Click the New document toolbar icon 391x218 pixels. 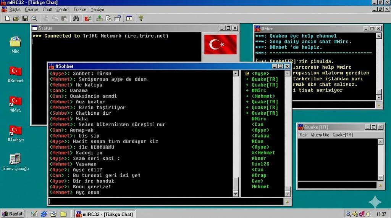pyautogui.click(x=8, y=18)
